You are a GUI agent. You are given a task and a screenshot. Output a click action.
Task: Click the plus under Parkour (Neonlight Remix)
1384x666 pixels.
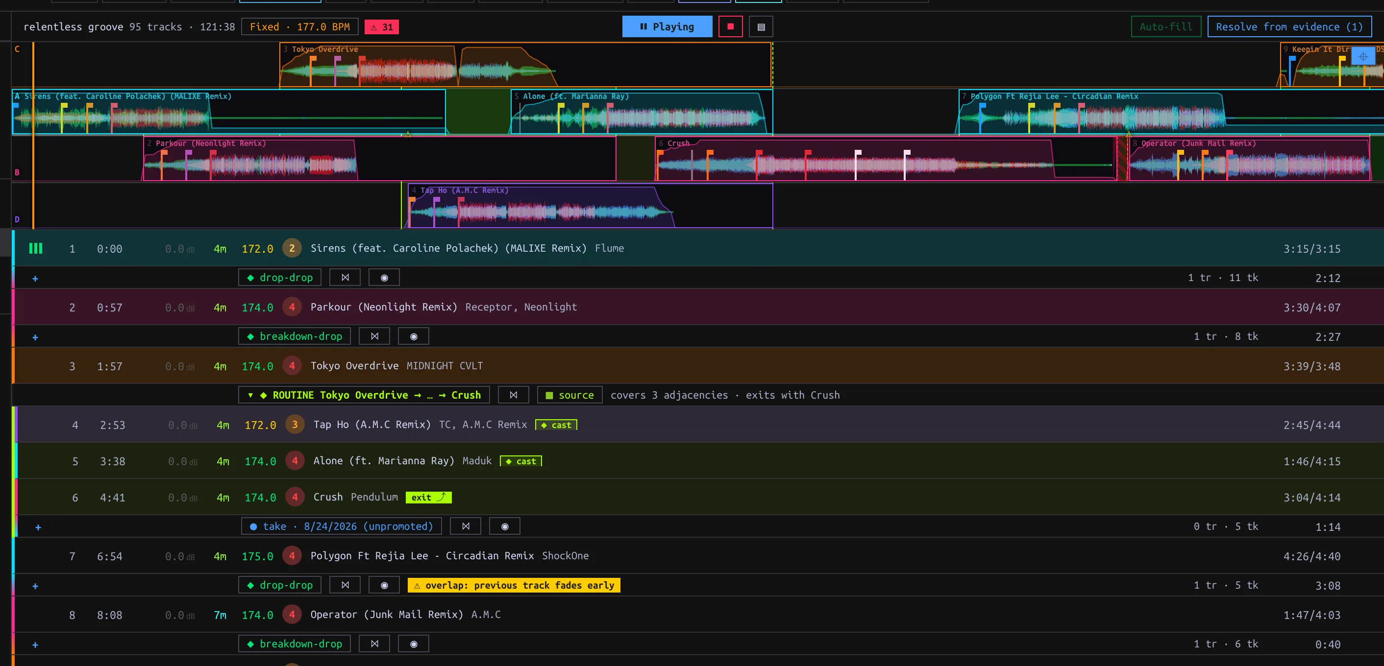tap(35, 337)
